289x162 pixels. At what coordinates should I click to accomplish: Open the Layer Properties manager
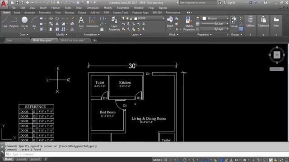(114, 23)
